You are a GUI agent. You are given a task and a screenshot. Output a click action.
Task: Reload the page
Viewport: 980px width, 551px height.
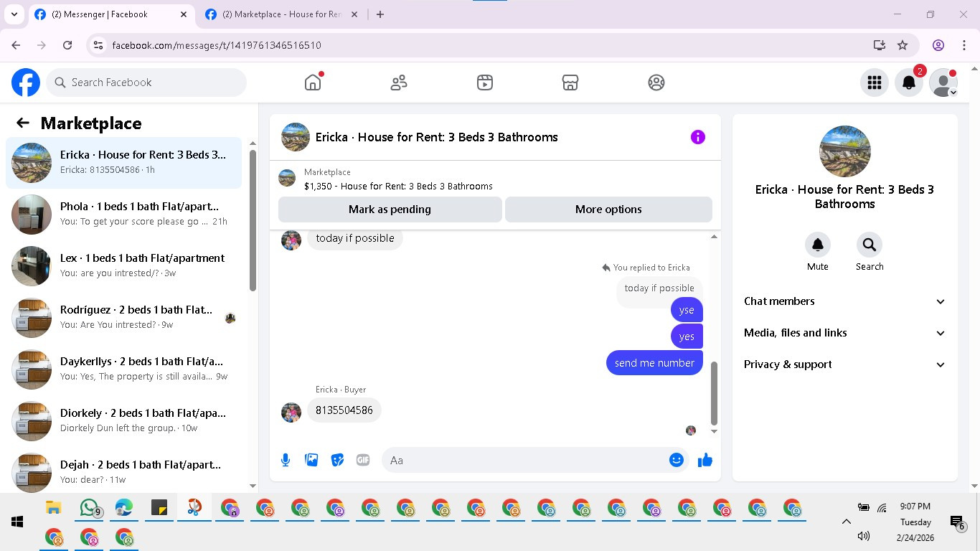pyautogui.click(x=67, y=45)
